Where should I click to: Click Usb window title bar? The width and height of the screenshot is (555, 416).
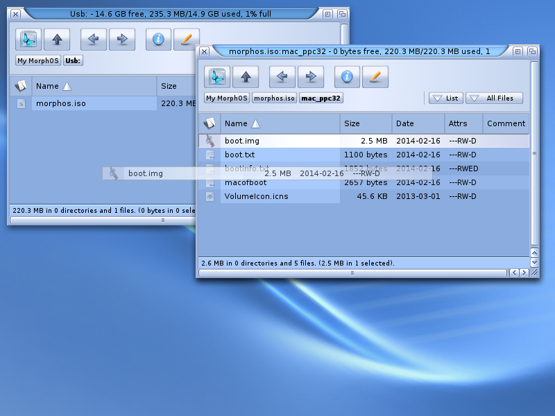pyautogui.click(x=171, y=14)
